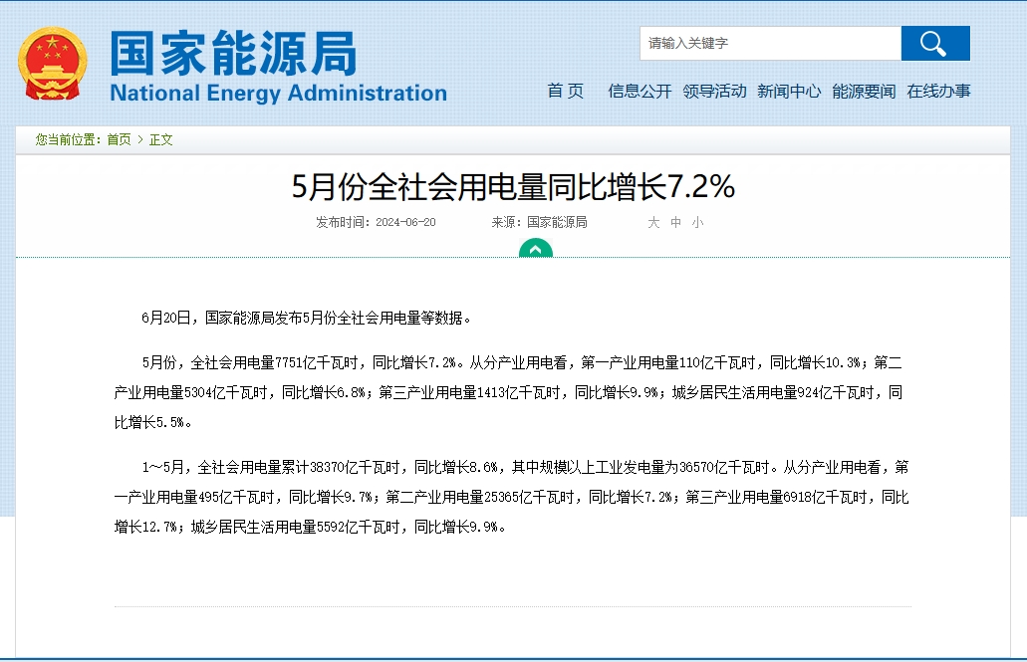The image size is (1027, 662).
Task: Click the magnifying glass search icon
Action: pyautogui.click(x=935, y=43)
